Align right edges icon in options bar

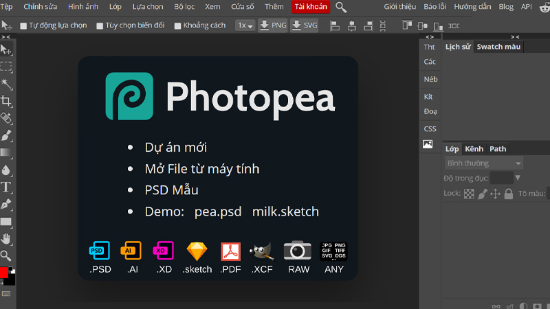368,25
